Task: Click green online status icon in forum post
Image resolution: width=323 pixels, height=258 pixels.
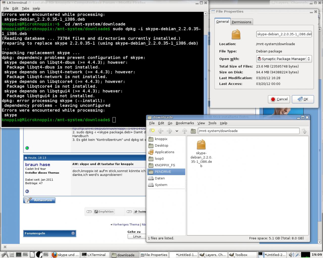Action: click(27, 148)
